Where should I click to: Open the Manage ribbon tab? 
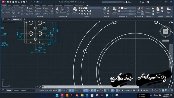[x=37, y=5]
